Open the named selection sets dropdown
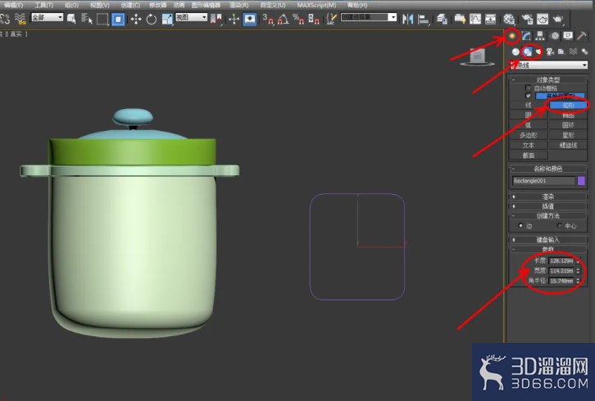The image size is (595, 401). (369, 17)
